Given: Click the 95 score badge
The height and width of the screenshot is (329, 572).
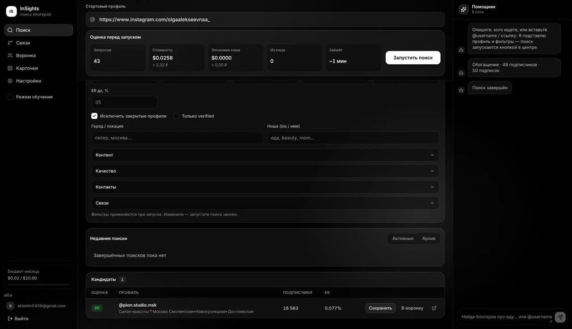Looking at the screenshot, I should point(97,308).
